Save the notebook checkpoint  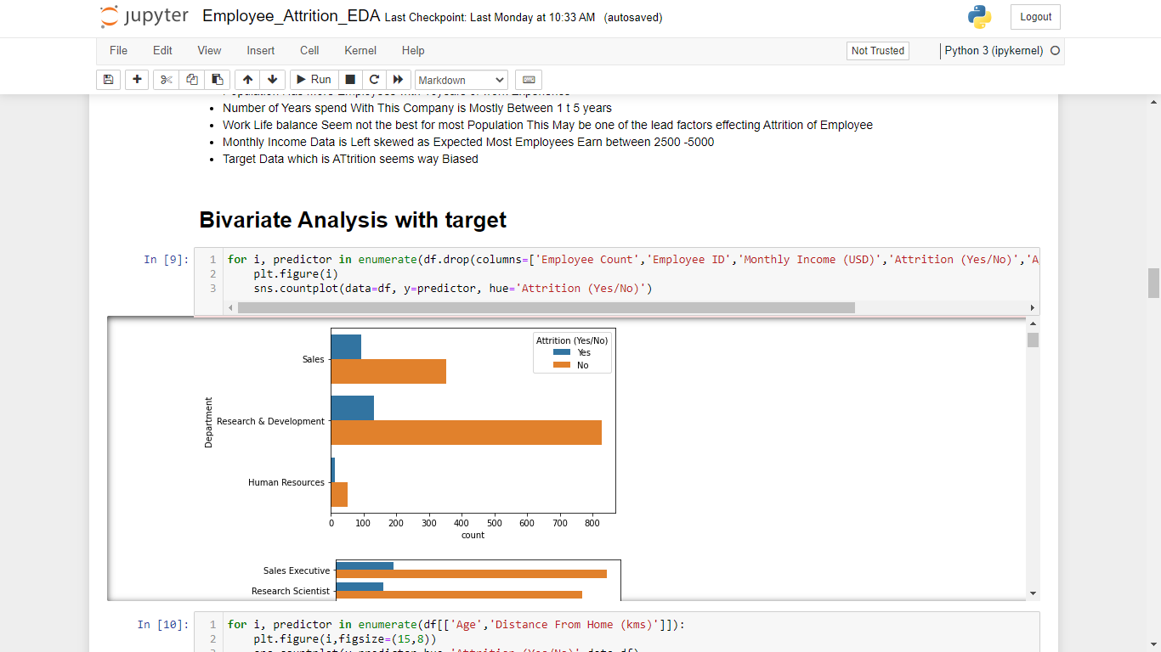[x=108, y=79]
